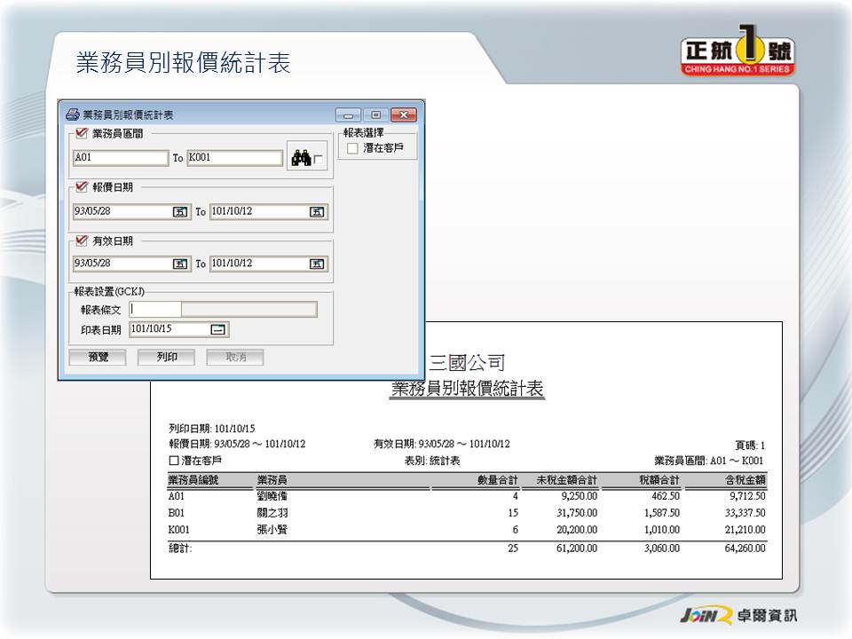Close the 業務員別報價統計表 dialog
Viewport: 852px width, 639px height.
(404, 115)
